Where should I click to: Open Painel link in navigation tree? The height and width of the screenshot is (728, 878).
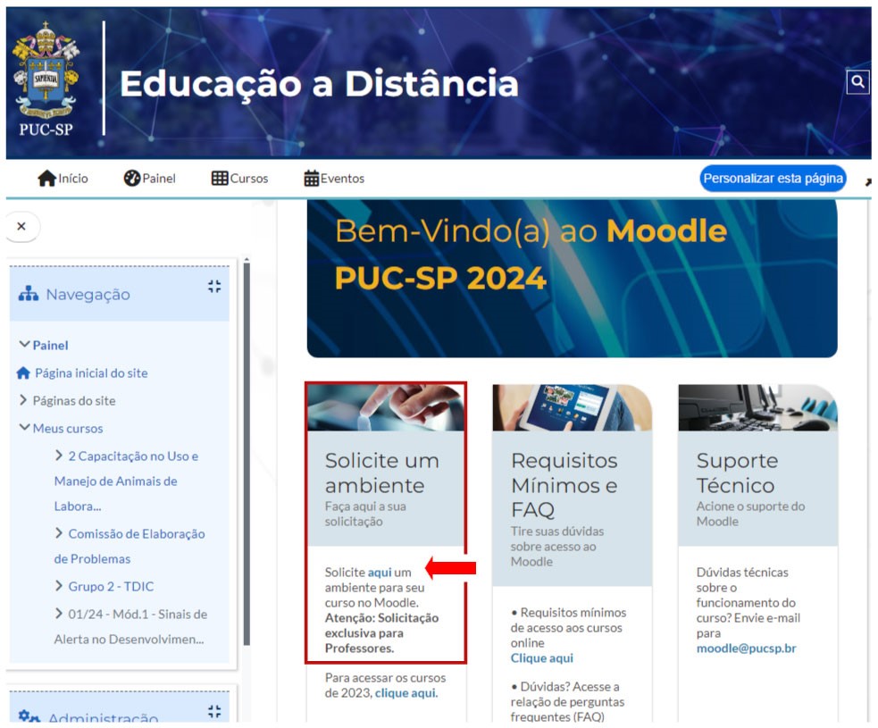[50, 345]
